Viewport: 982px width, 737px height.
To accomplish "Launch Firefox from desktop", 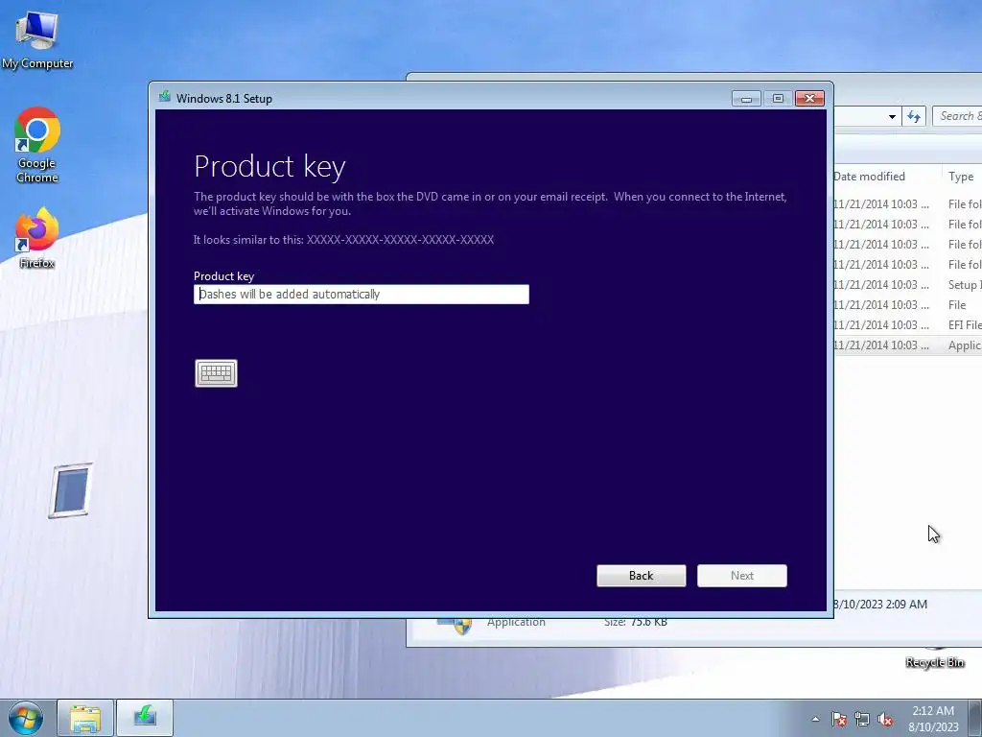I will pyautogui.click(x=37, y=238).
